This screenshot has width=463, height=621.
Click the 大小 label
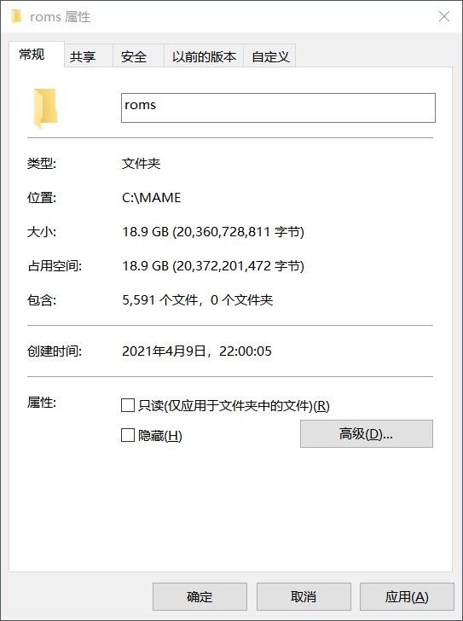point(42,231)
